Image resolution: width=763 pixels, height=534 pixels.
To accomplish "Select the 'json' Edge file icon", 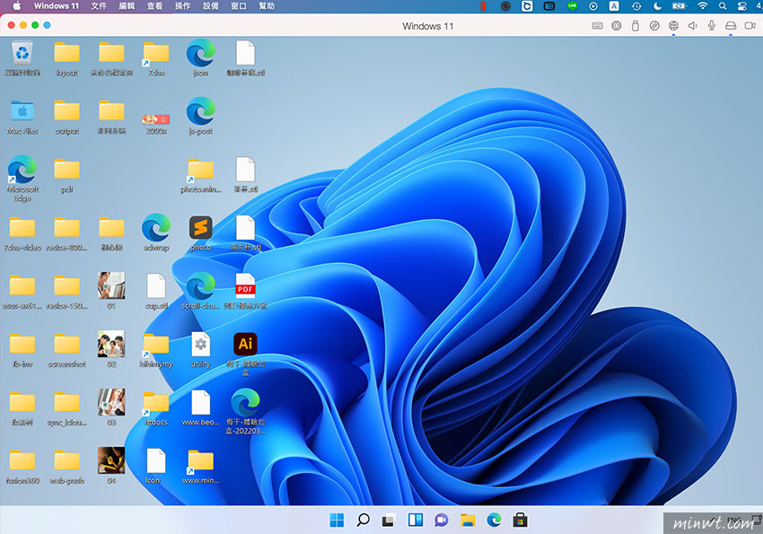I will pos(200,53).
